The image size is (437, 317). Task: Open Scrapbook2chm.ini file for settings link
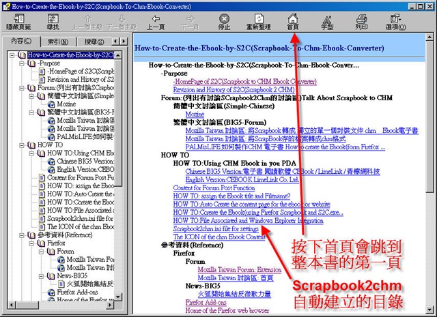pos(216,229)
